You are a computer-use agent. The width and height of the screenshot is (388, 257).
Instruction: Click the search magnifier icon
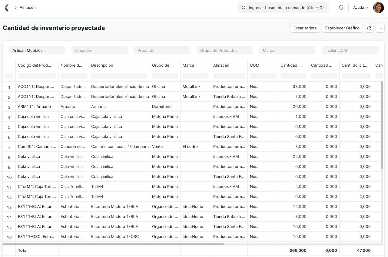tap(244, 8)
